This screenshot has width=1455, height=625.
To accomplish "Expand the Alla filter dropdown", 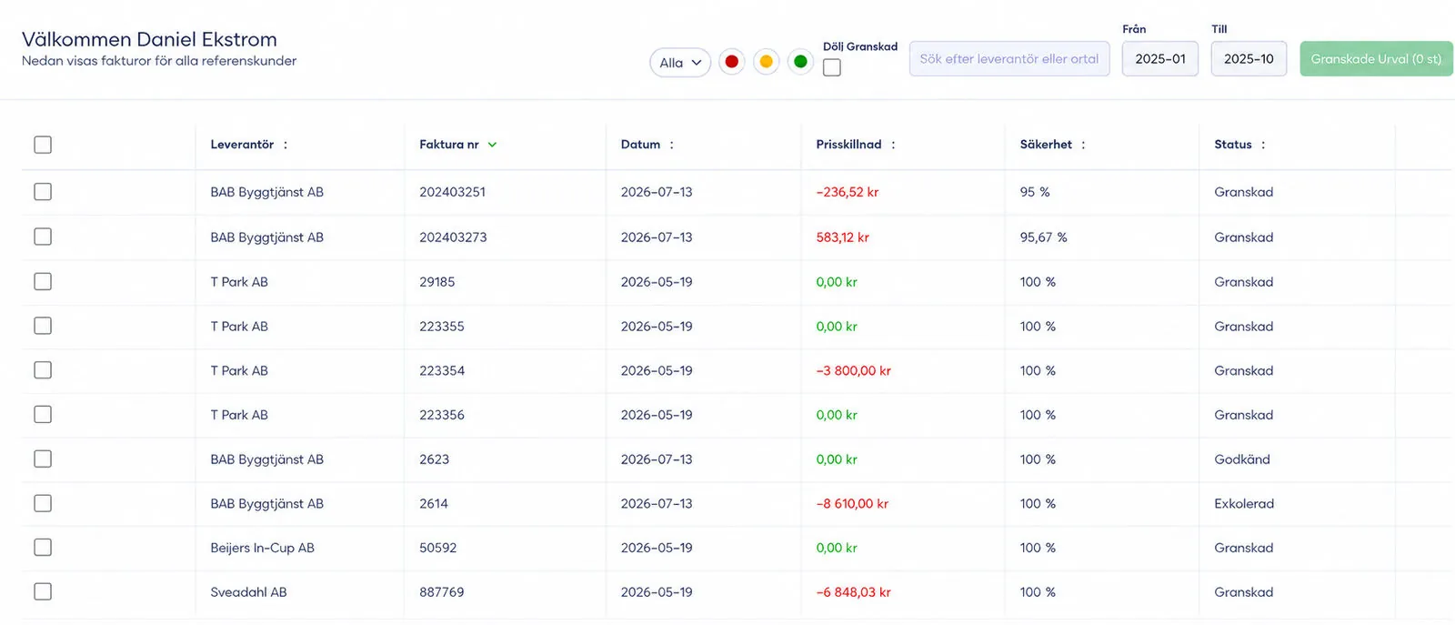I will (x=680, y=62).
